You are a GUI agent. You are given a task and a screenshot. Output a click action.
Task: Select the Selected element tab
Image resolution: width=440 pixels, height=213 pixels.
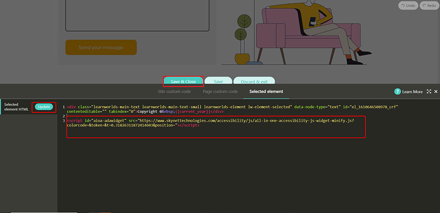[266, 92]
